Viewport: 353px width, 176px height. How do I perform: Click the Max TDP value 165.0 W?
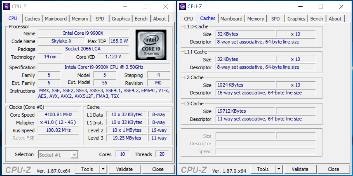(119, 41)
